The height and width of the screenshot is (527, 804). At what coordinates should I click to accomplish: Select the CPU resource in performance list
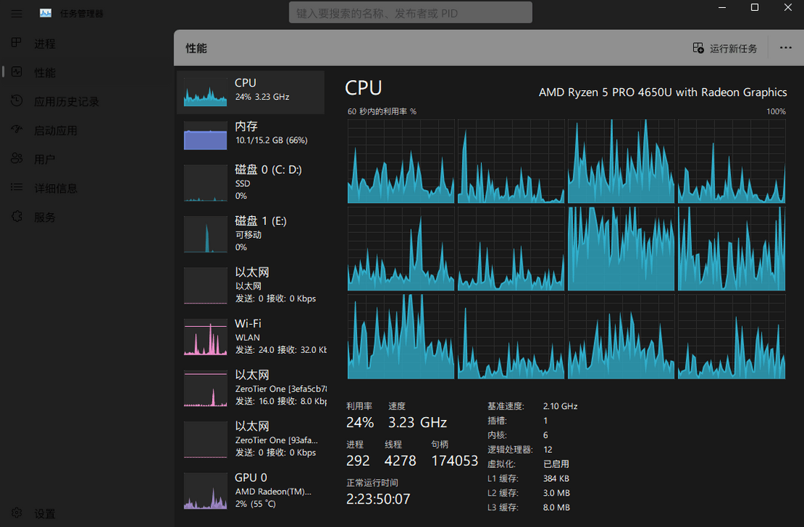pos(251,92)
